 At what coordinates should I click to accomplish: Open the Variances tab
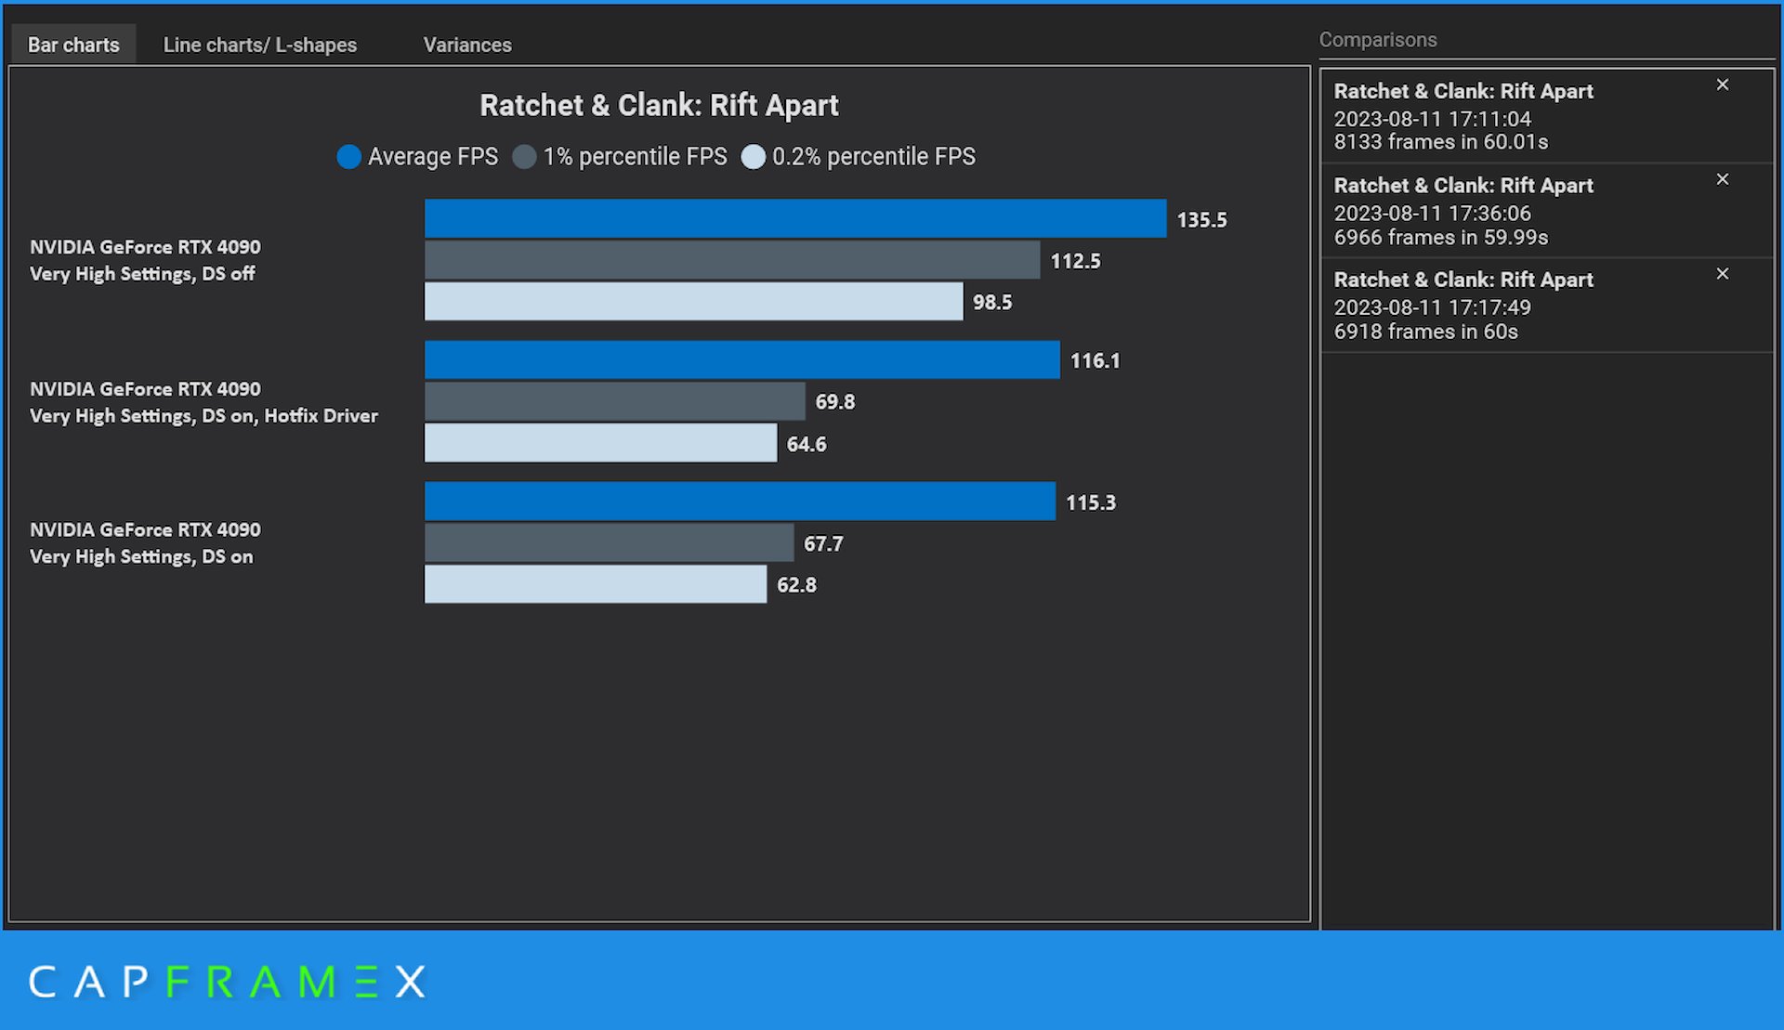click(x=466, y=45)
